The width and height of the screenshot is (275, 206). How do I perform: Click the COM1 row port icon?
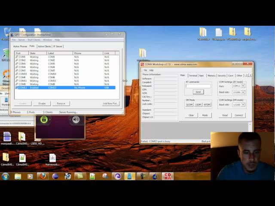tap(17, 57)
